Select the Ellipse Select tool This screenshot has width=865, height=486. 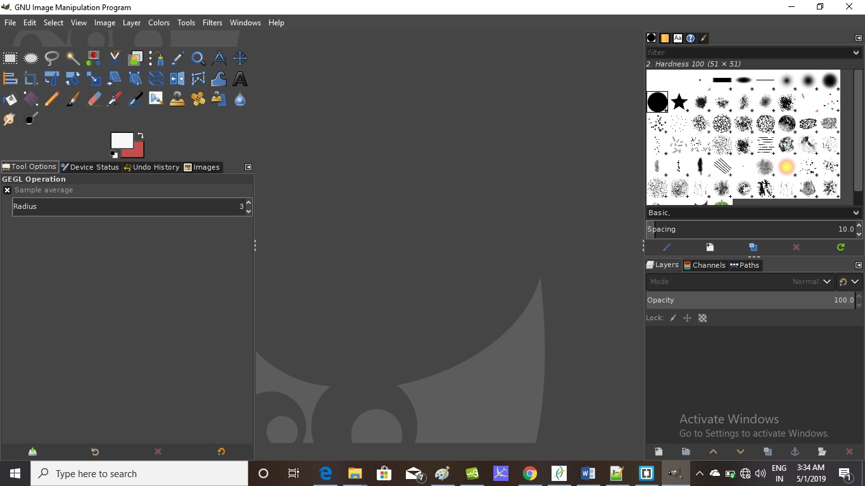tap(31, 59)
